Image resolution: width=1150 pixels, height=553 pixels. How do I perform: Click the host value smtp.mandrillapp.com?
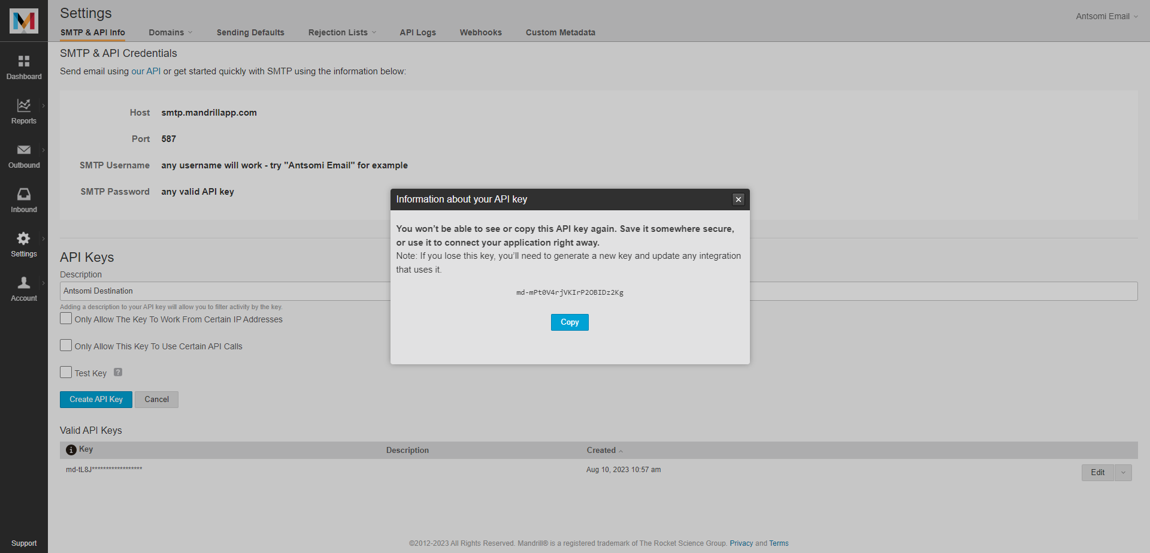tap(209, 113)
